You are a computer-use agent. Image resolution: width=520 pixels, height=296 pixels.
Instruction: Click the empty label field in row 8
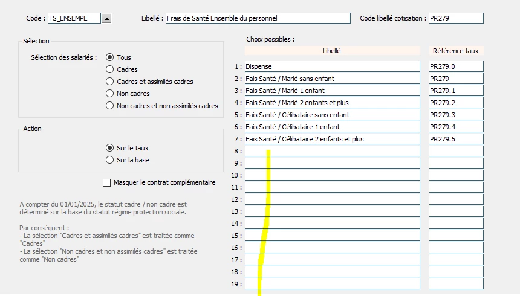331,151
